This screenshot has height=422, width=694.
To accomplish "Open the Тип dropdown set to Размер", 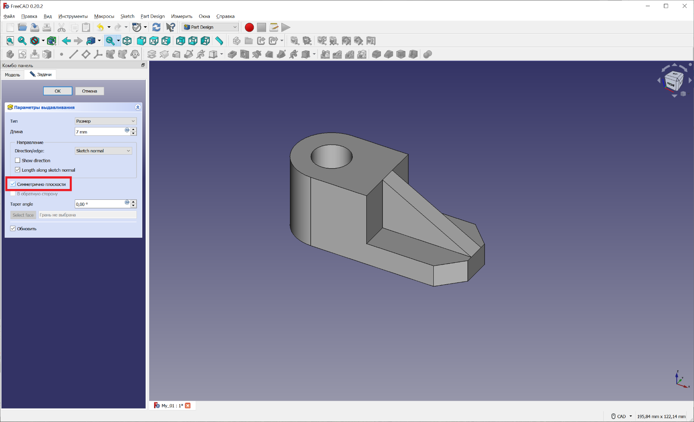I will click(x=105, y=121).
